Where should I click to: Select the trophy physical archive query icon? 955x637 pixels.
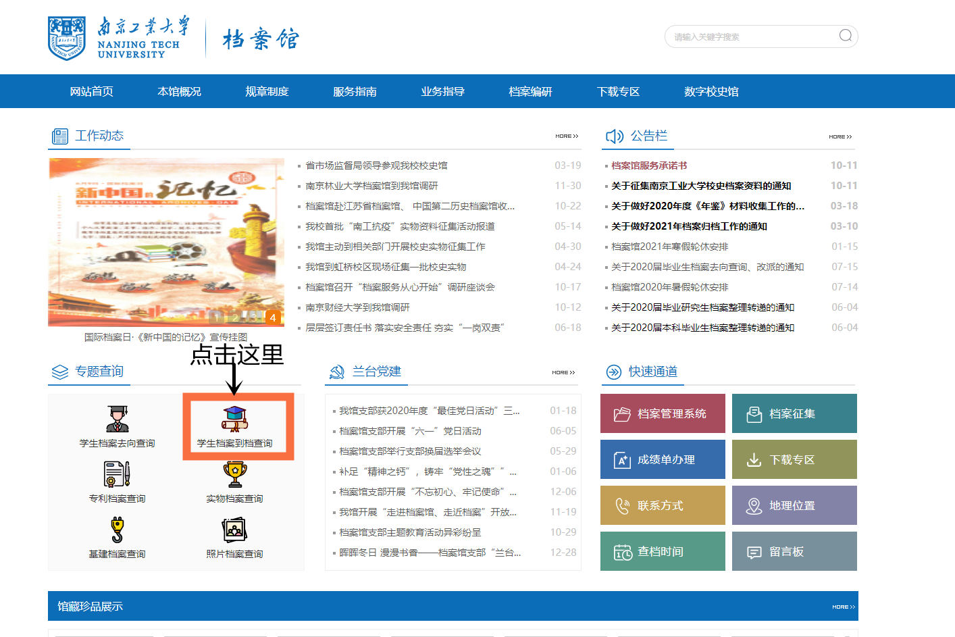pos(235,474)
